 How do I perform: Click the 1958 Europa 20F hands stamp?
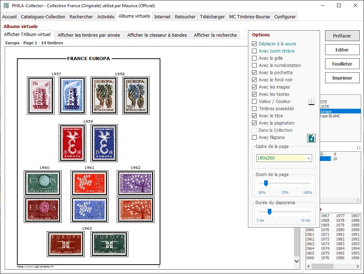104,95
